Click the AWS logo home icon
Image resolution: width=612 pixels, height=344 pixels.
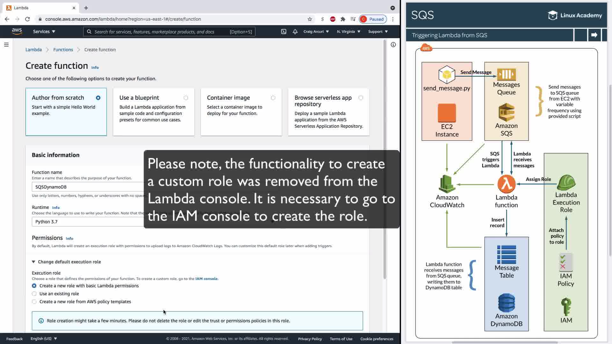tap(17, 31)
